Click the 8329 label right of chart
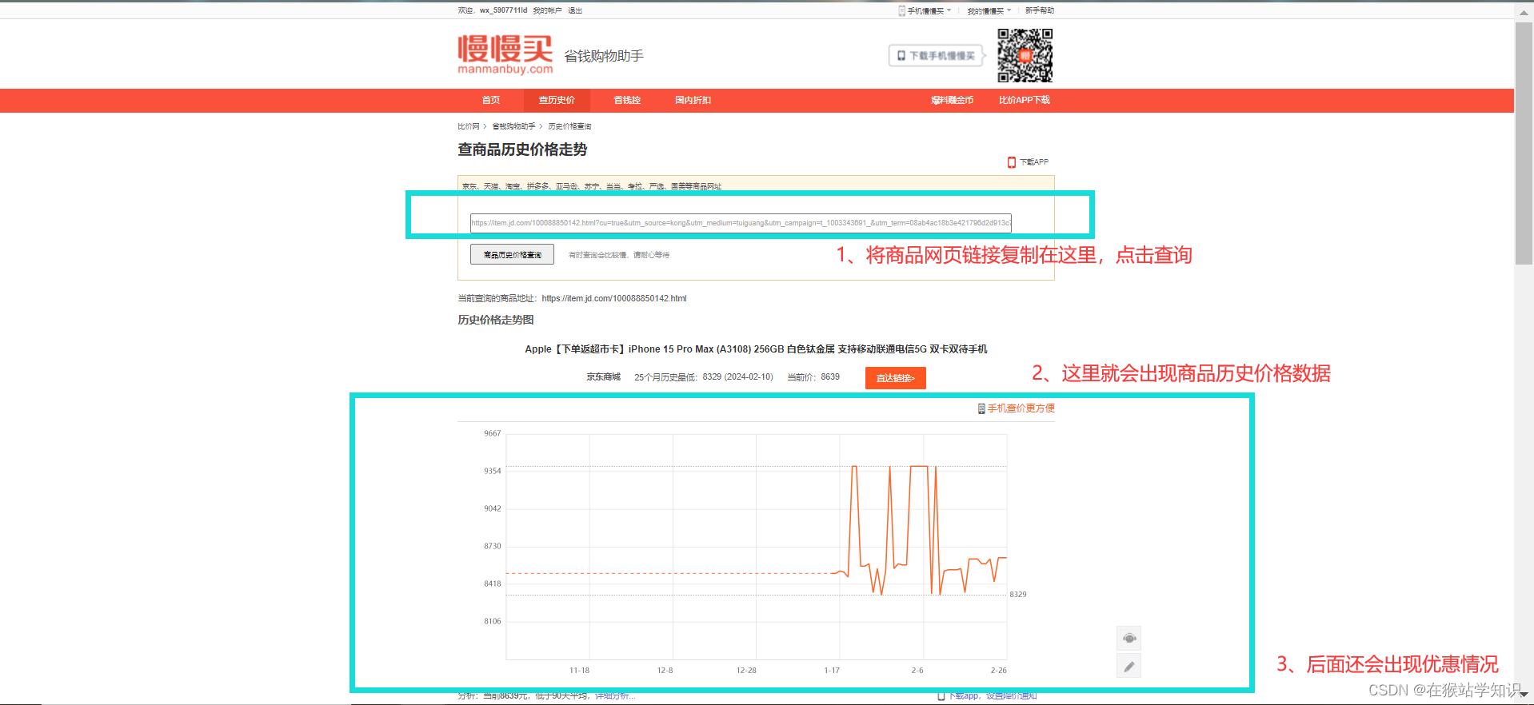The image size is (1534, 705). pos(1017,594)
